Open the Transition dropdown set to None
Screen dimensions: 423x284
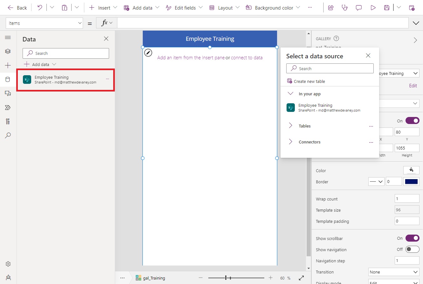coord(393,272)
